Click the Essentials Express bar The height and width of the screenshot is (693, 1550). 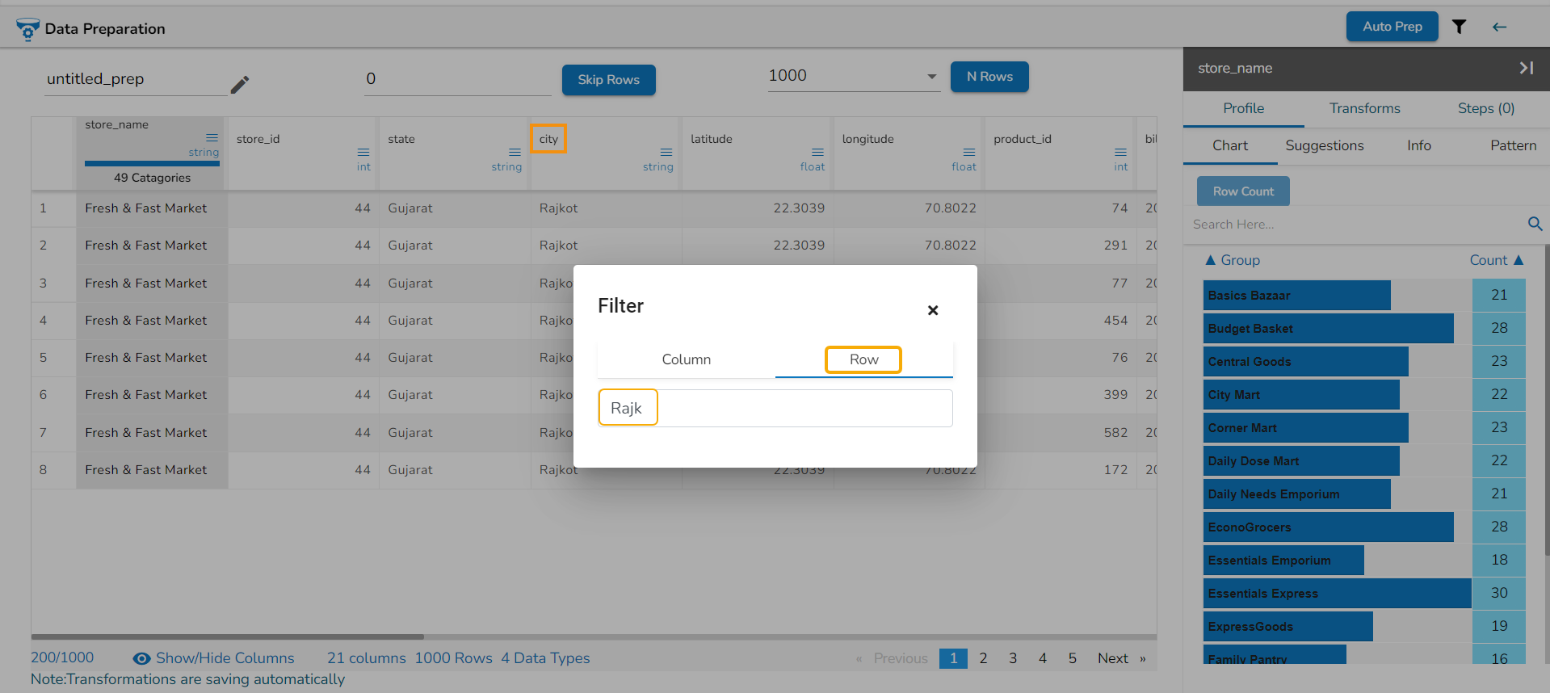pyautogui.click(x=1337, y=594)
